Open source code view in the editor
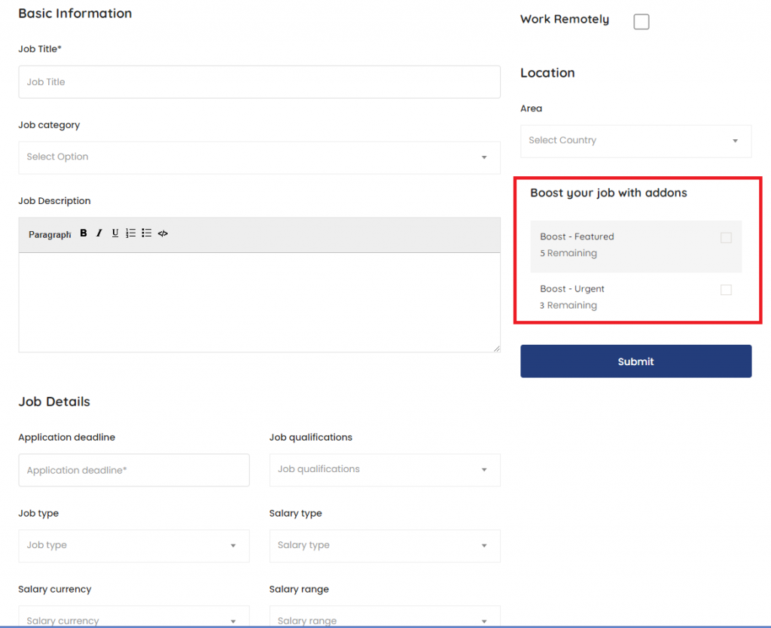 point(163,233)
